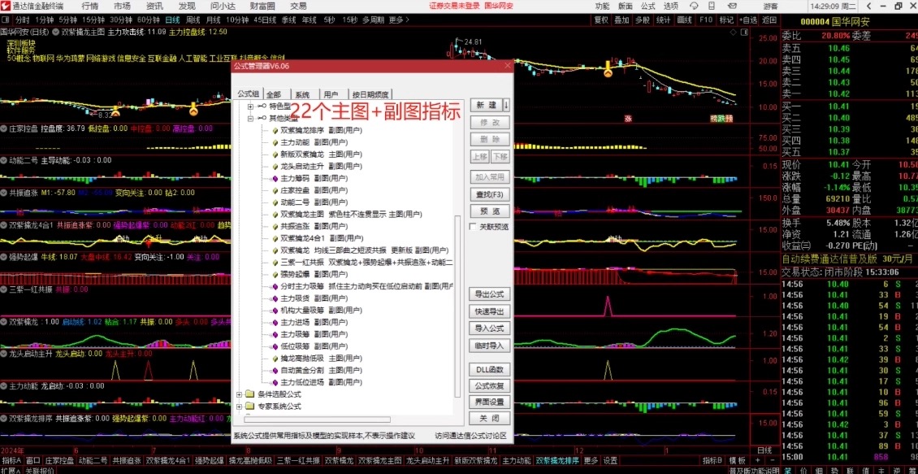Switch to 周线 weekly view
The height and width of the screenshot is (474, 918).
pyautogui.click(x=193, y=19)
